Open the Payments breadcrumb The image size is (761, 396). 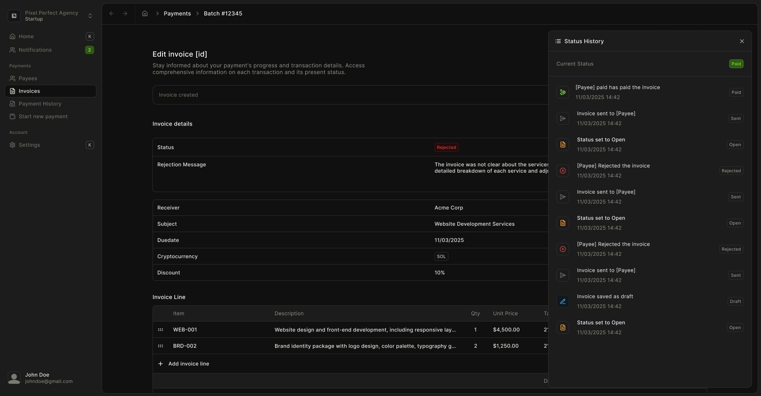pyautogui.click(x=177, y=13)
